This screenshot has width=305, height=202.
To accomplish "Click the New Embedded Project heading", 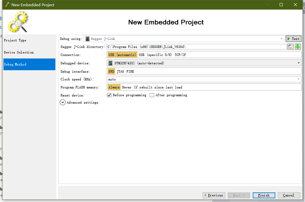I will click(166, 22).
